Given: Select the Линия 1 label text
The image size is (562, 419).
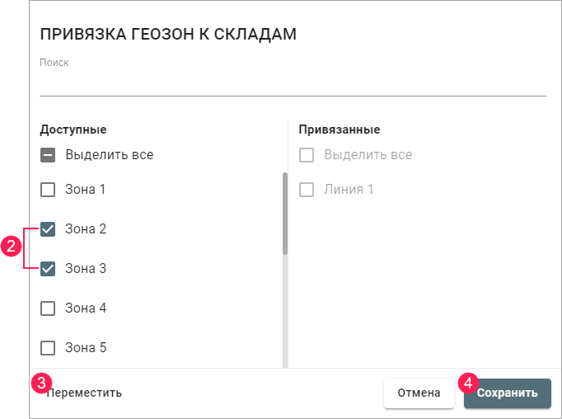Looking at the screenshot, I should pyautogui.click(x=349, y=190).
